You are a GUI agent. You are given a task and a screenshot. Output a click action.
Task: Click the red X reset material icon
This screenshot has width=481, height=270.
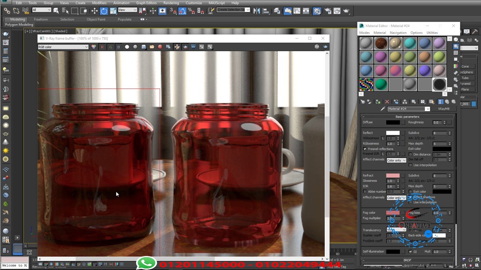[387, 102]
